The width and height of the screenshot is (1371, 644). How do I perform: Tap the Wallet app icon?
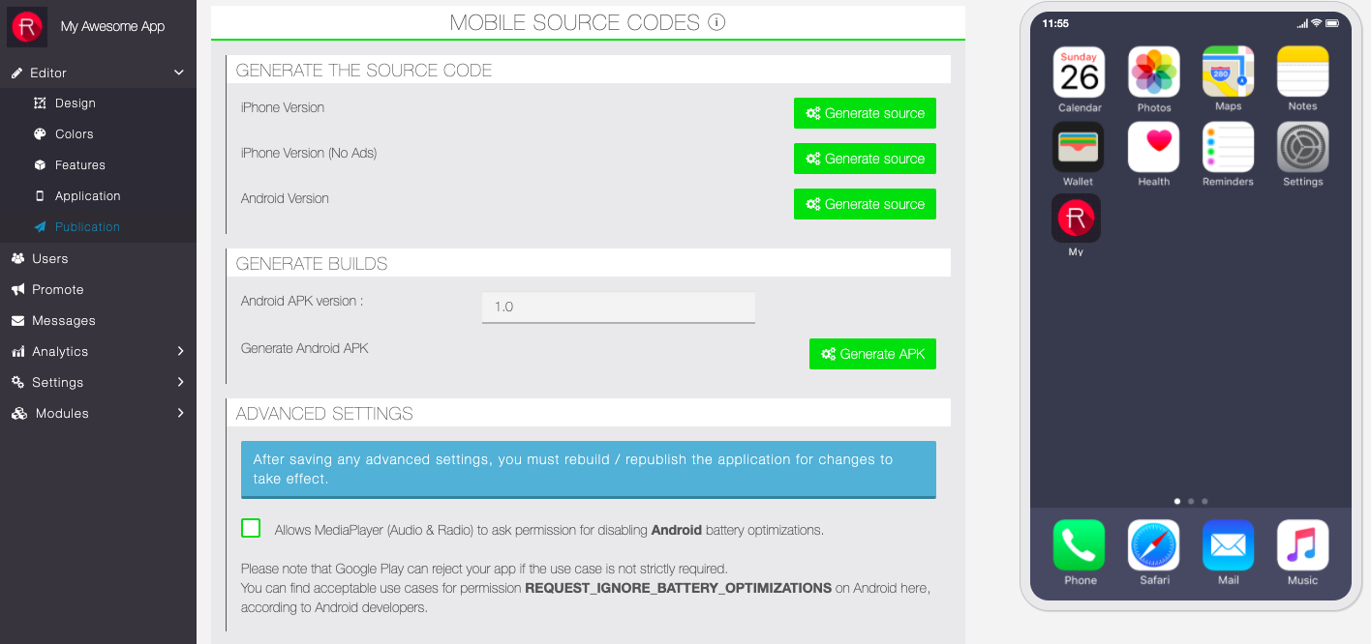[x=1078, y=147]
